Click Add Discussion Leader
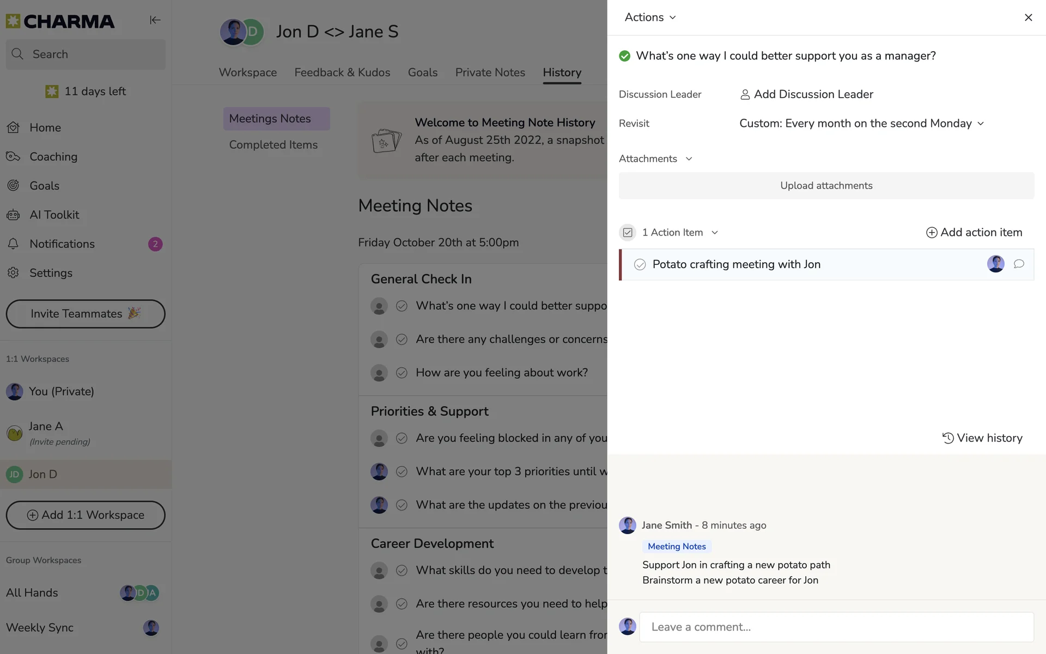This screenshot has height=654, width=1046. pyautogui.click(x=806, y=94)
